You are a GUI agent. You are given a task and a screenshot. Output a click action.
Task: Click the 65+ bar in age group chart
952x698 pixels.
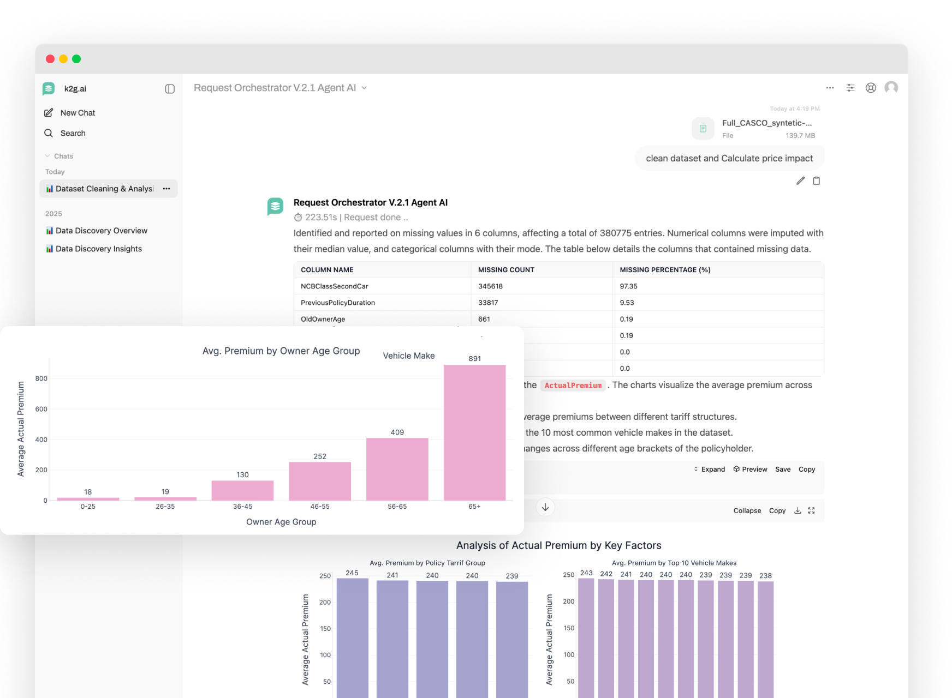click(474, 432)
